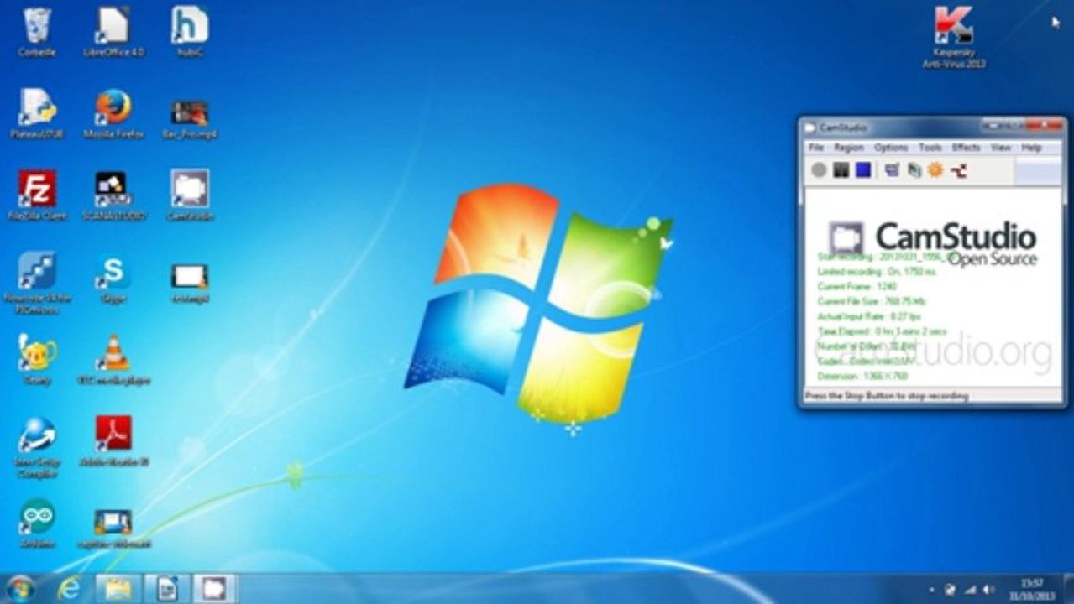Select the LibreOffice 4.0 desktop shortcut
Screen dimensions: 1074x604
[113, 32]
